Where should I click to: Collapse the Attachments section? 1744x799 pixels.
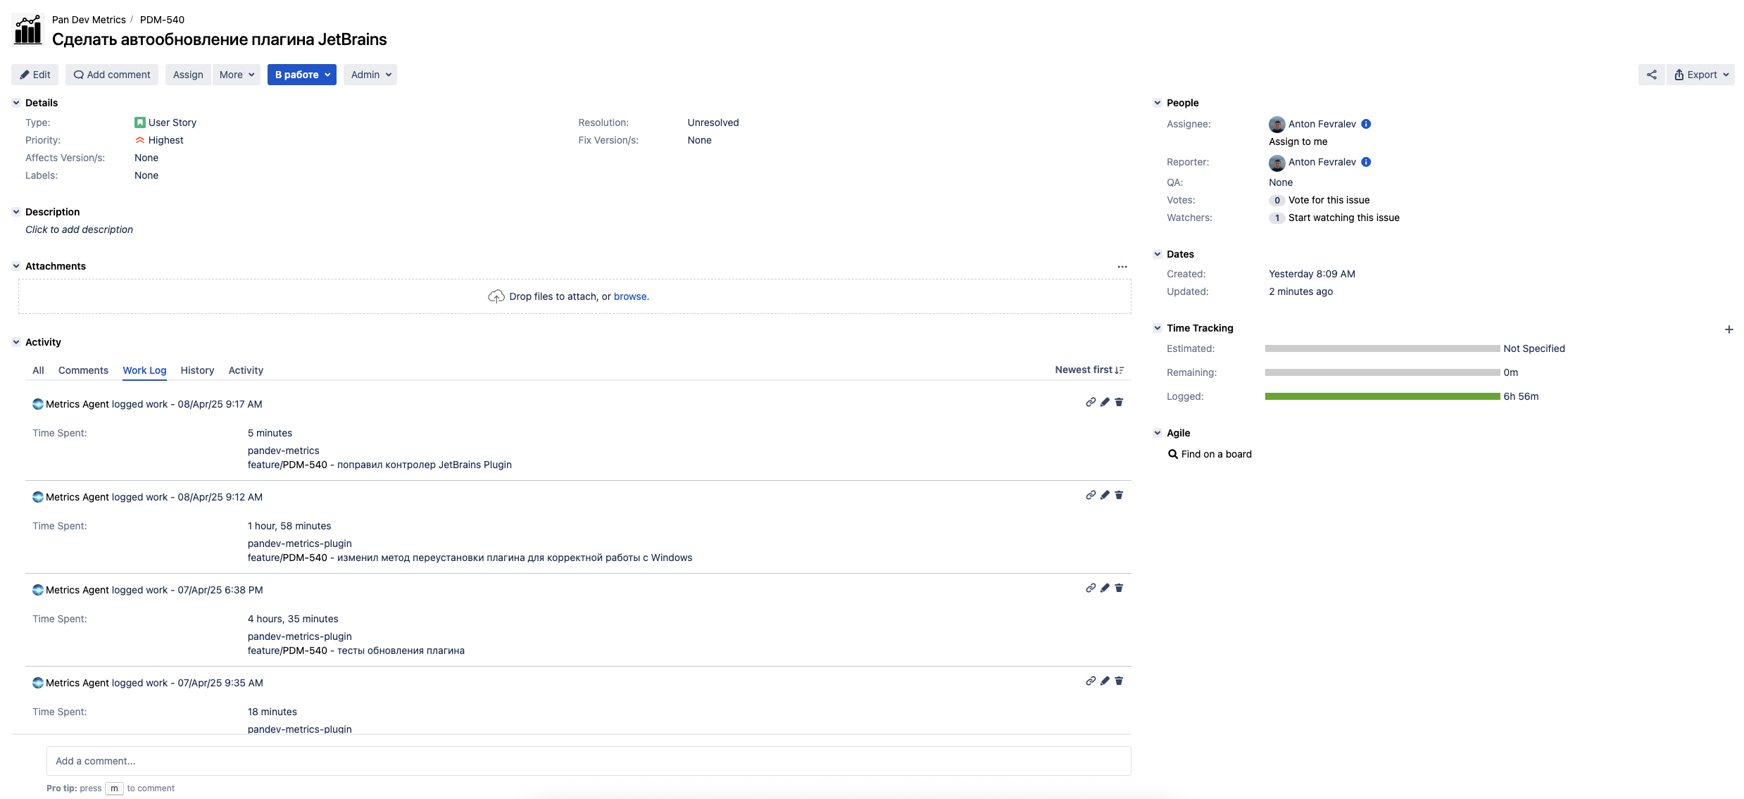tap(16, 266)
